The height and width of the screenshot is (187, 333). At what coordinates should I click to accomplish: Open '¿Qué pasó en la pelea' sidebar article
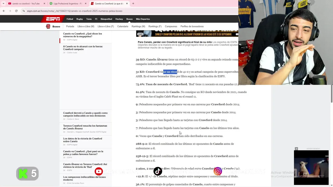point(83,153)
